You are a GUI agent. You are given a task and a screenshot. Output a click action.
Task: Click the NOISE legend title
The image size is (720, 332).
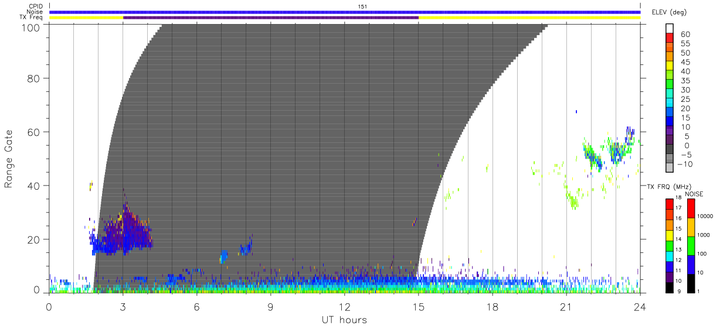pyautogui.click(x=695, y=194)
